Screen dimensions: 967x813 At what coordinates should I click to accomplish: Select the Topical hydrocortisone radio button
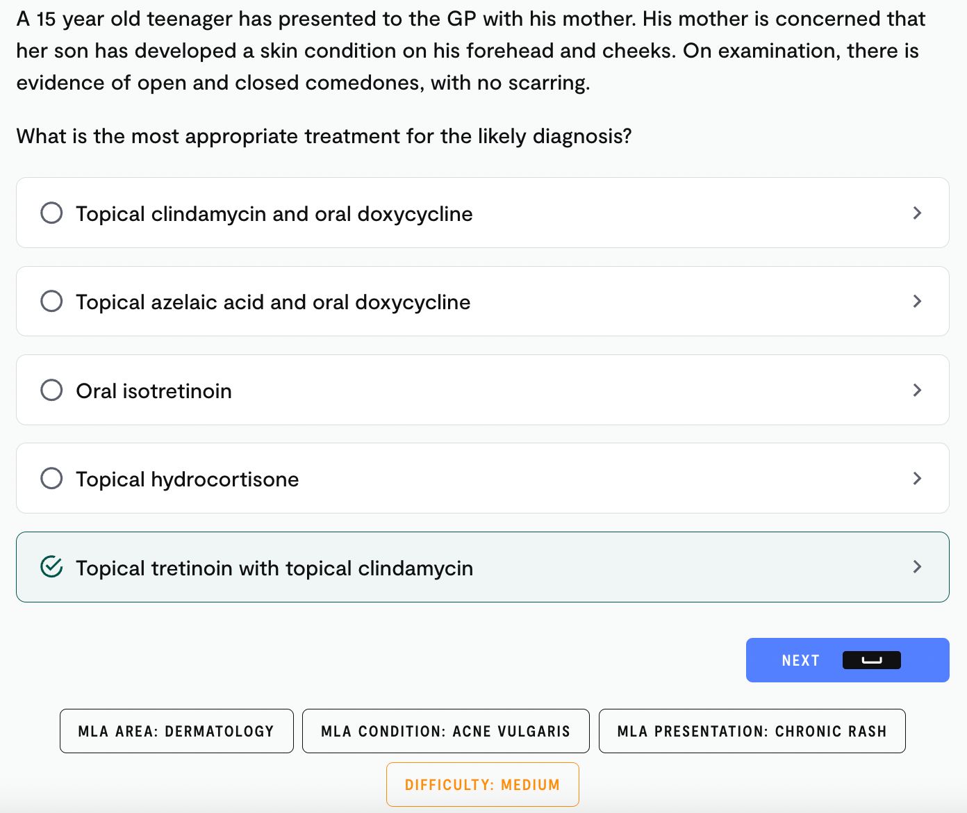click(x=51, y=478)
